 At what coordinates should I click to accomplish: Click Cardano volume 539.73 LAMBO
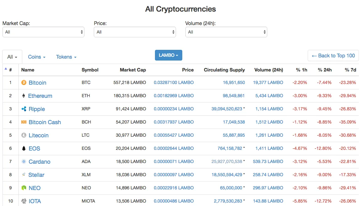(268, 161)
